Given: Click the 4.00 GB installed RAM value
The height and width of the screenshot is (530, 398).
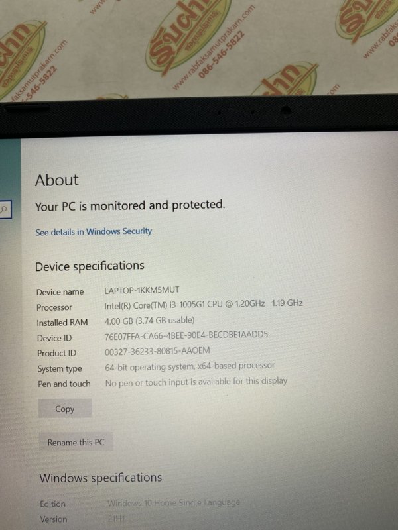Looking at the screenshot, I should click(149, 321).
